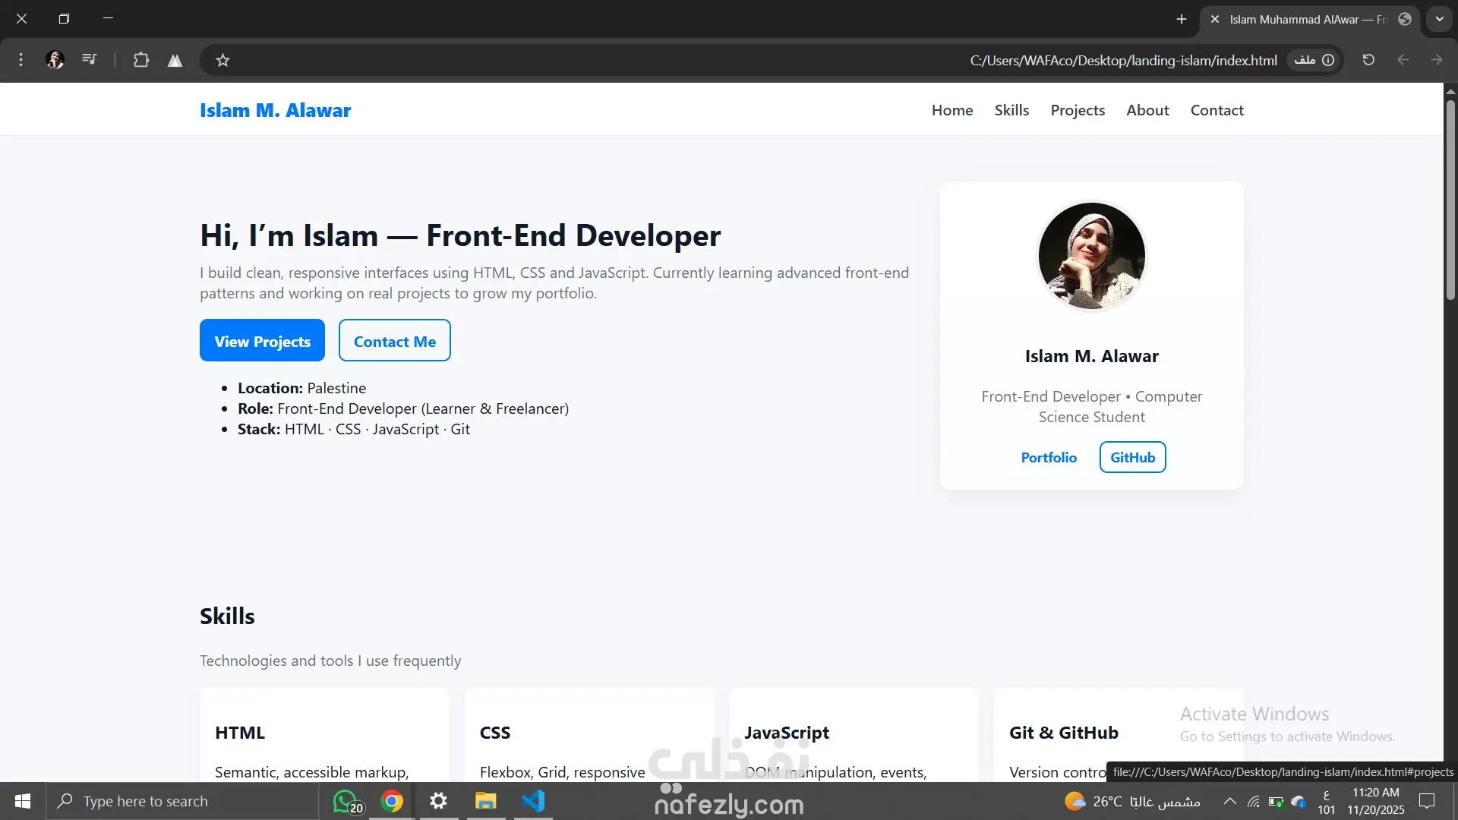Bookmark this page with star icon
This screenshot has height=820, width=1458.
click(222, 60)
